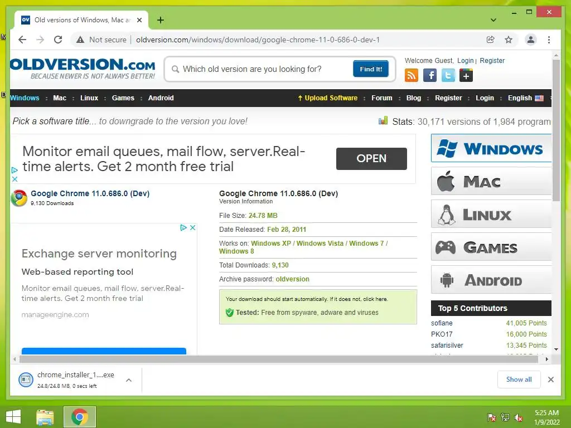Click Show all downloads
571x428 pixels.
click(519, 380)
